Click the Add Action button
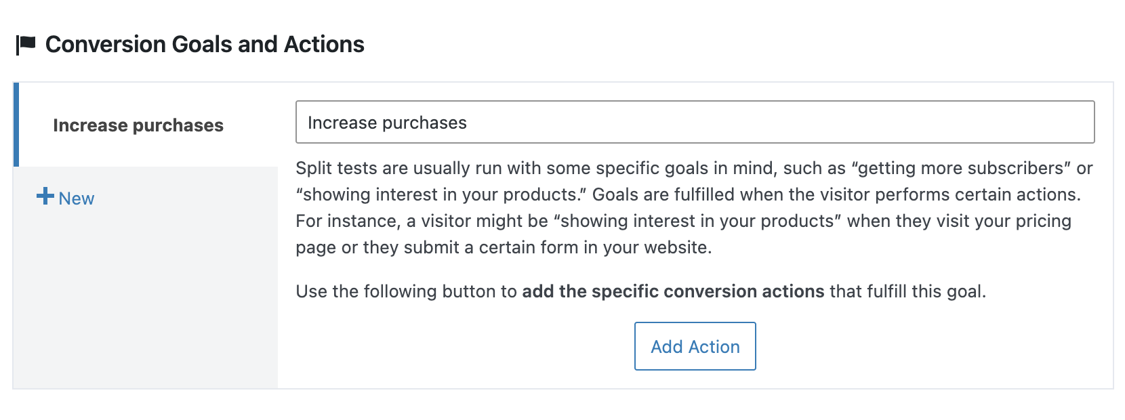The height and width of the screenshot is (420, 1125). (695, 346)
